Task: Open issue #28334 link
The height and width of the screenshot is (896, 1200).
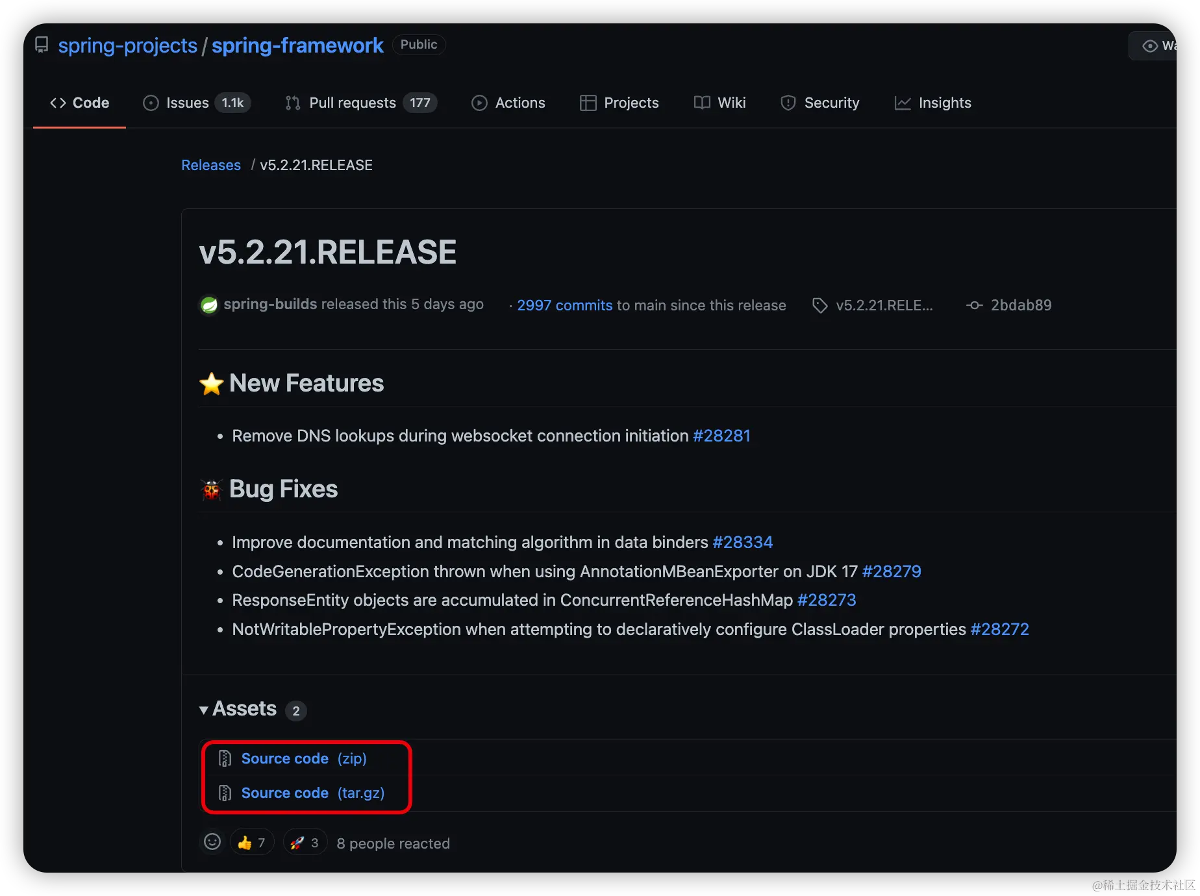Action: (743, 542)
